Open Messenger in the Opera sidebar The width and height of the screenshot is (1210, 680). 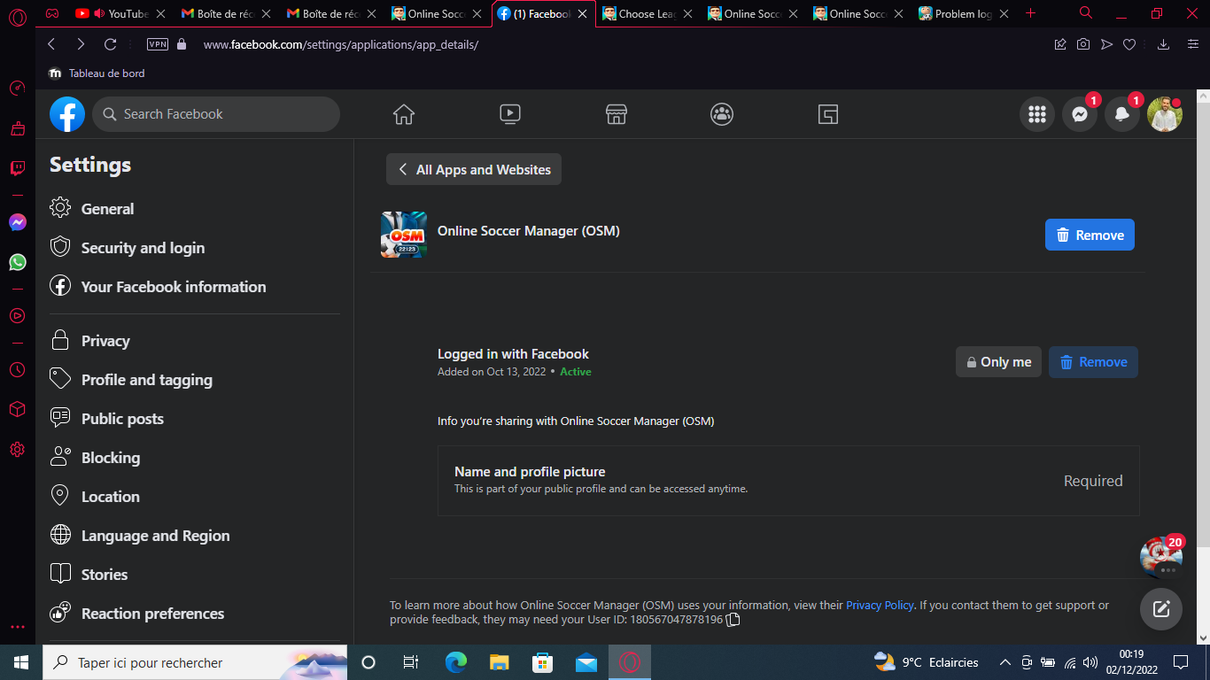[x=18, y=222]
